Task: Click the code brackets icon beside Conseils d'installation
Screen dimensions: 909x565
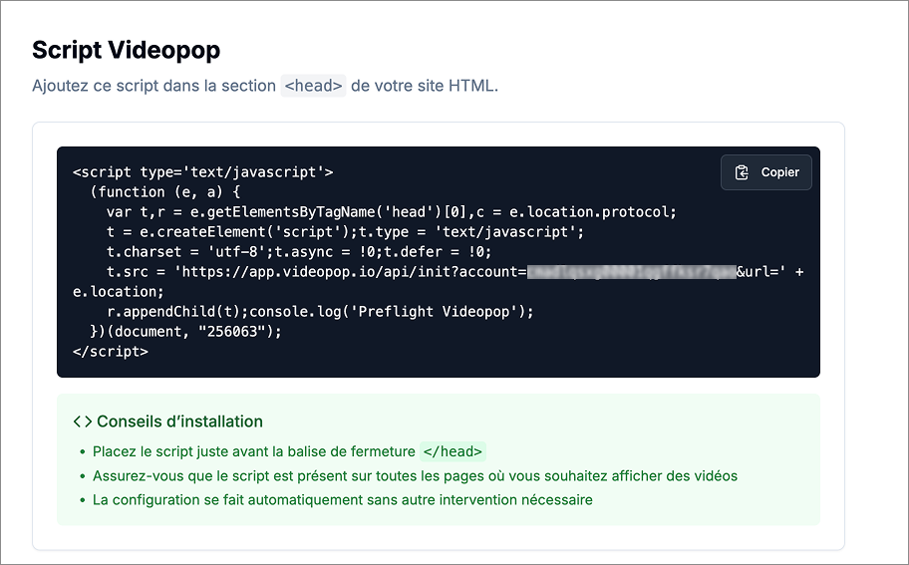Action: (x=83, y=422)
